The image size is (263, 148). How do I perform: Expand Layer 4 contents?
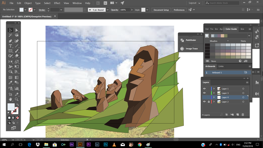pyautogui.click(x=214, y=97)
